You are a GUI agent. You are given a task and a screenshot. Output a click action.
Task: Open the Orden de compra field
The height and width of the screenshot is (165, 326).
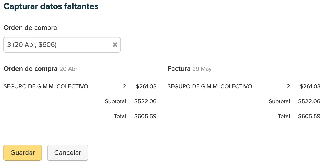pyautogui.click(x=53, y=45)
